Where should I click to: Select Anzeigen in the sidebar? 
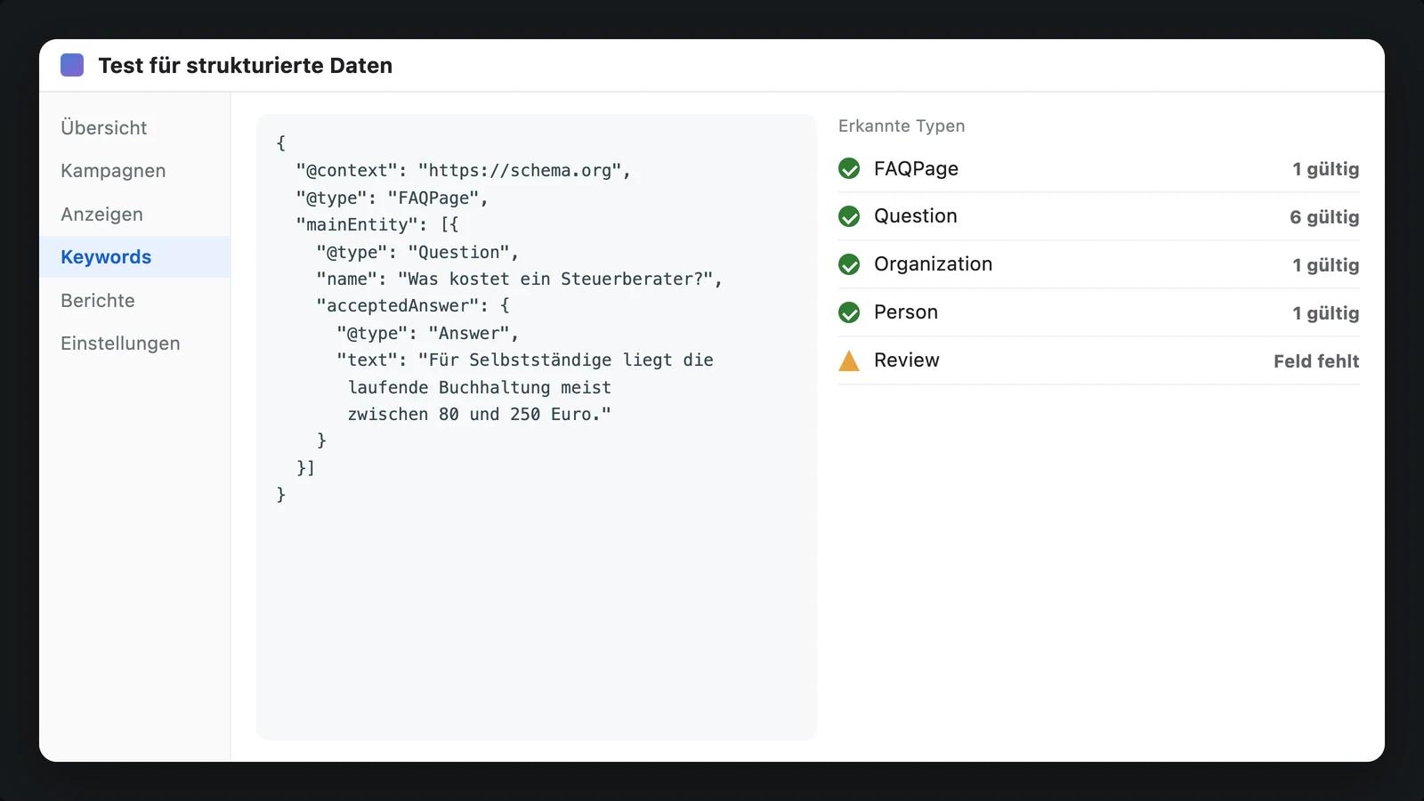point(134,214)
